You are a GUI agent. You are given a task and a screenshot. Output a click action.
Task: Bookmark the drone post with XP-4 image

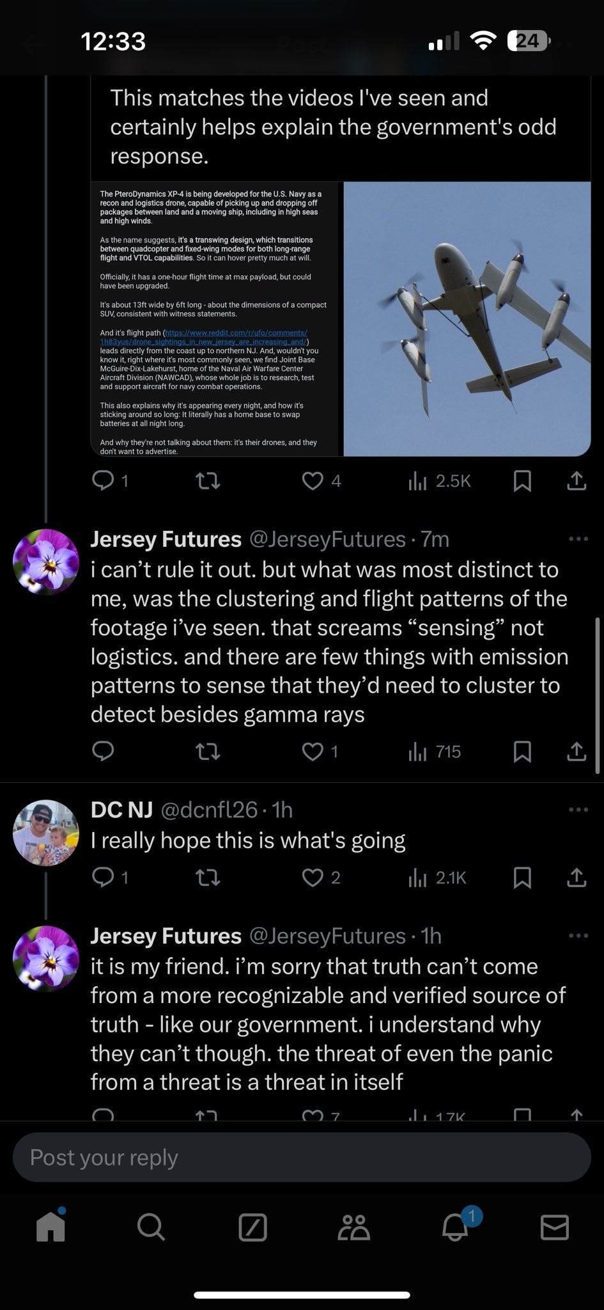click(x=522, y=481)
